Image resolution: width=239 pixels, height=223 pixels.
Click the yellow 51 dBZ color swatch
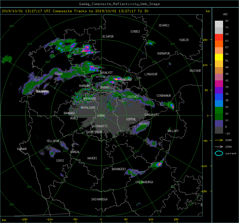[219, 57]
